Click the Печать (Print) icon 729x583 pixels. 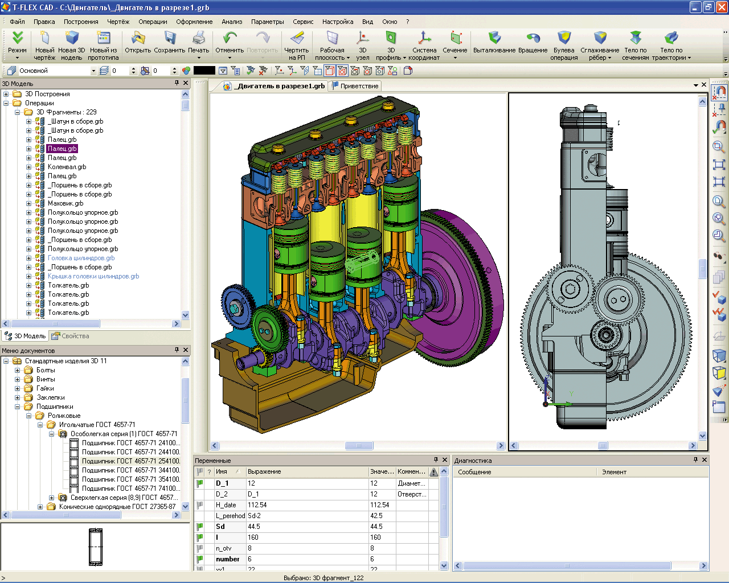(x=198, y=38)
